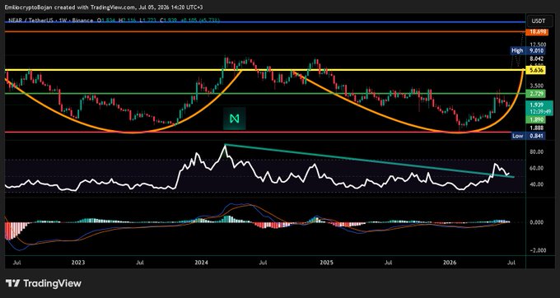This screenshot has height=298, width=560.
Task: Click the 3.500 price scale value
Action: pyautogui.click(x=537, y=86)
